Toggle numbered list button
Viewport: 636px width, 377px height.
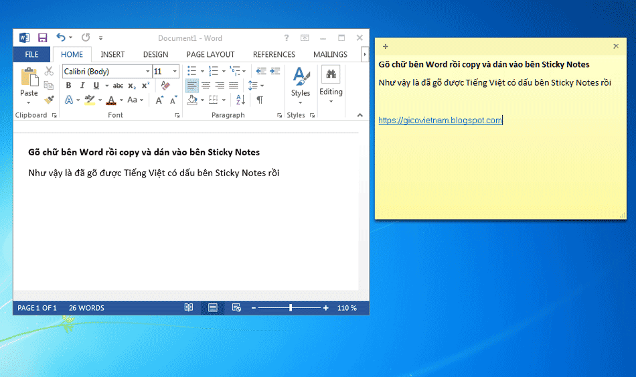(214, 72)
